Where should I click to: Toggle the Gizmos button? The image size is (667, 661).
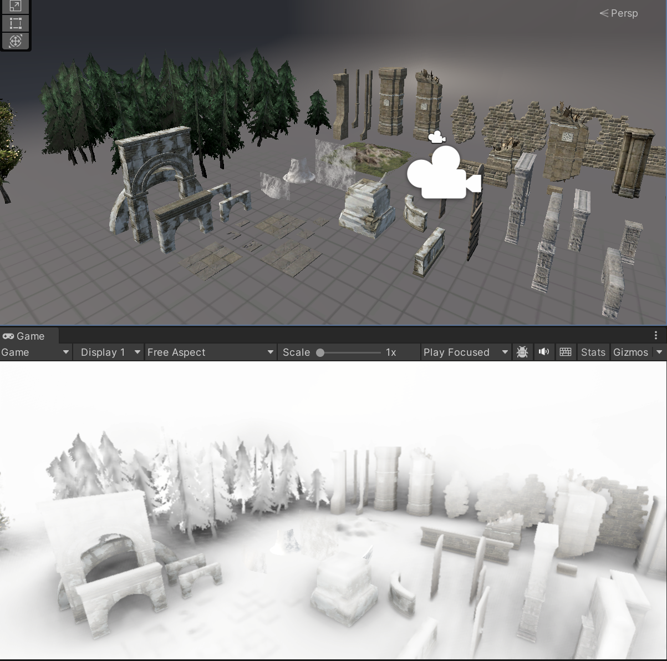pos(631,352)
